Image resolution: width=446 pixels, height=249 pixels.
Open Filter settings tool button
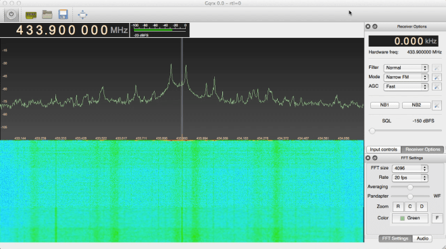point(437,68)
